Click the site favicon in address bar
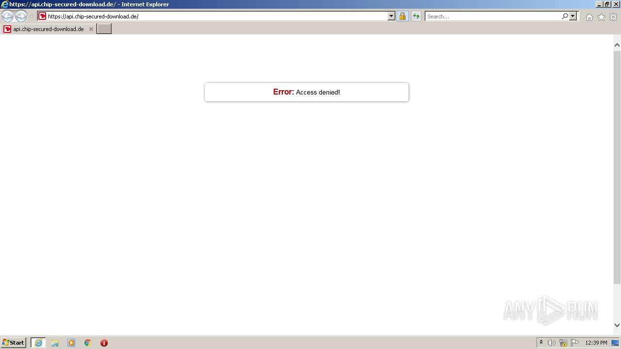Image resolution: width=621 pixels, height=349 pixels. click(42, 16)
